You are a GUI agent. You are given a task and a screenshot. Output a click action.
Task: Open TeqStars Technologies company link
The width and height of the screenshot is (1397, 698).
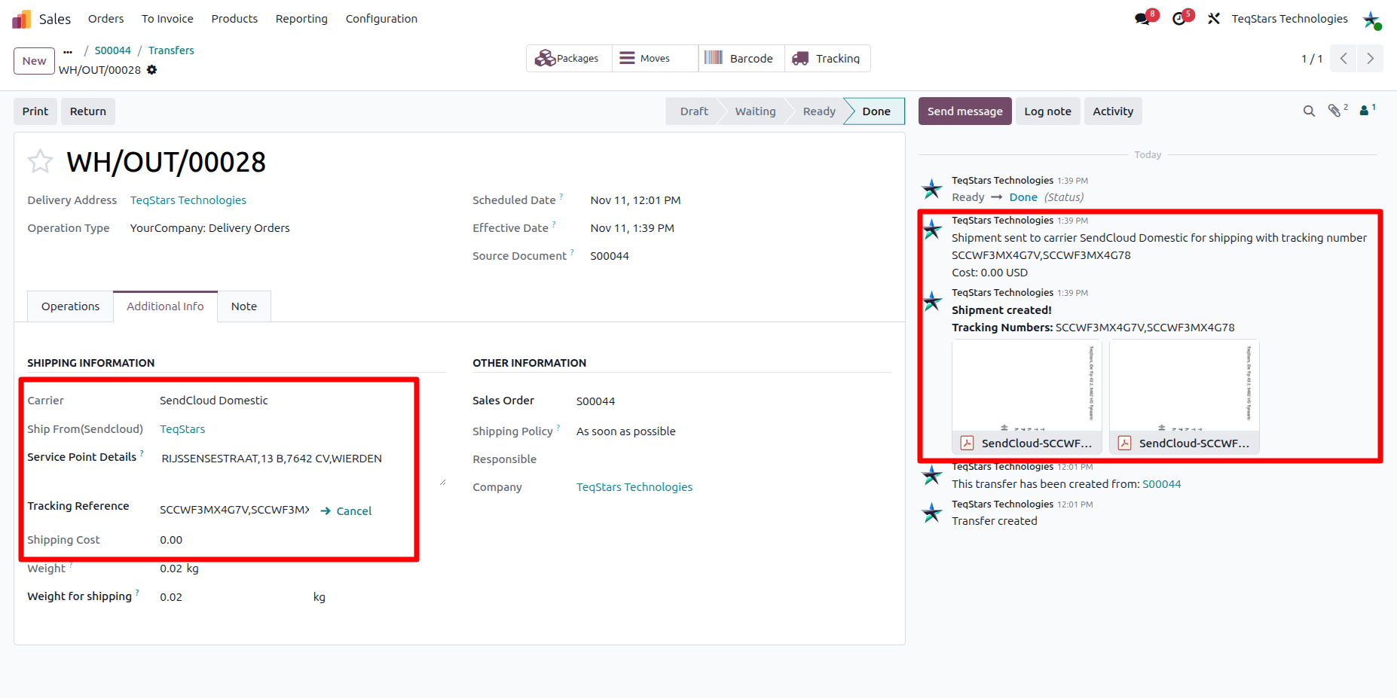click(634, 487)
